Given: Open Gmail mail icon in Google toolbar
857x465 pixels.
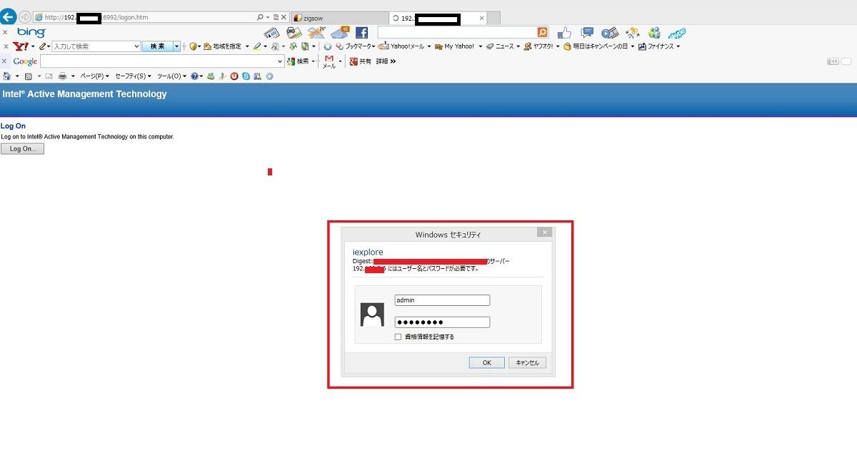Looking at the screenshot, I should [x=329, y=61].
